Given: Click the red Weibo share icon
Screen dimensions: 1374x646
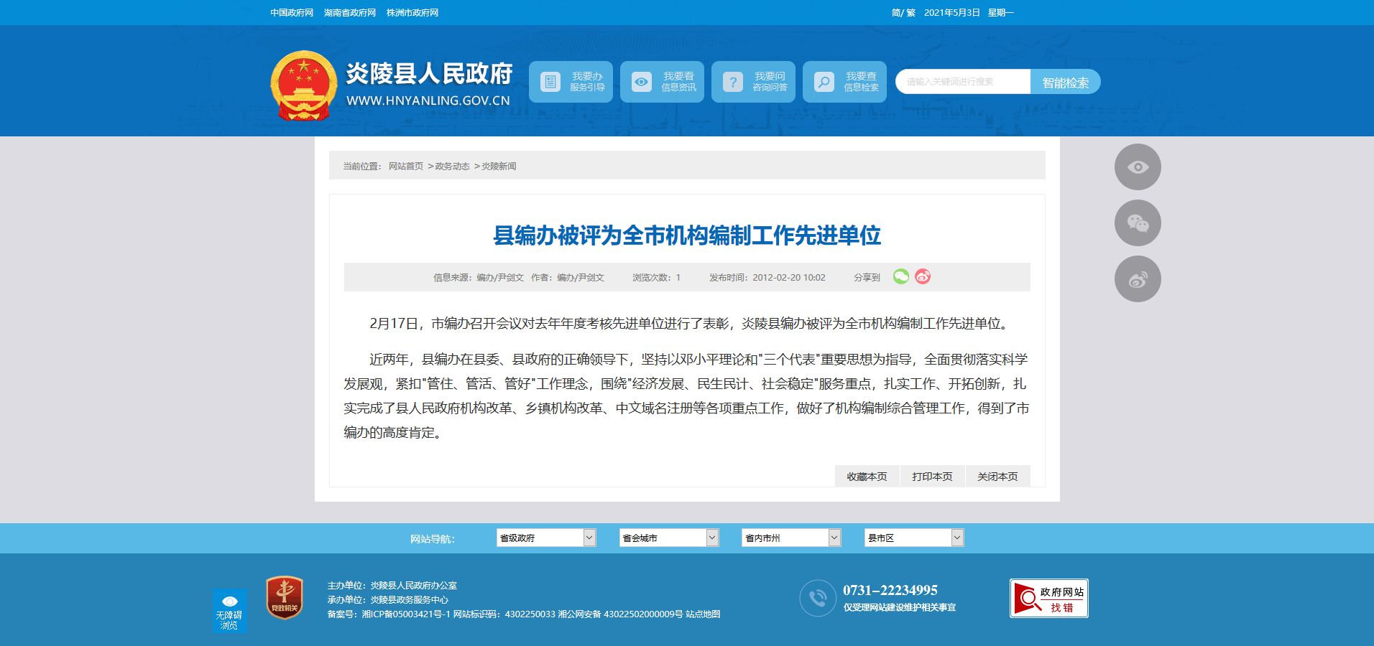Looking at the screenshot, I should [x=923, y=276].
